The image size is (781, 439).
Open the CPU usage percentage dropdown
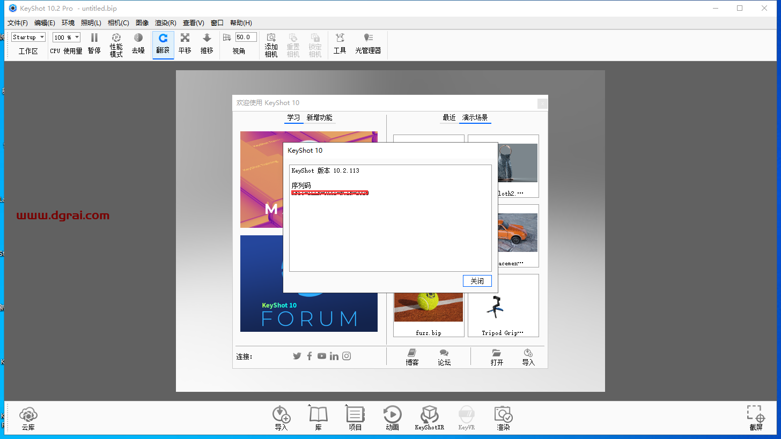coord(67,37)
